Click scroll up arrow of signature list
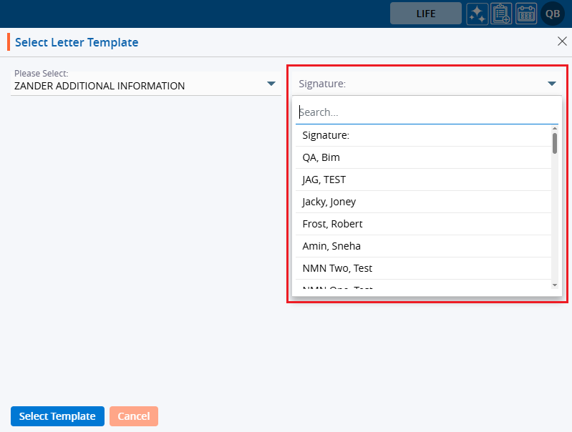572x432 pixels. tap(555, 129)
